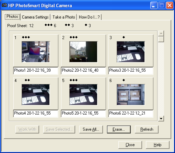
Task: Click the three-diamond quality icon on photo 2
Action: coord(73,37)
